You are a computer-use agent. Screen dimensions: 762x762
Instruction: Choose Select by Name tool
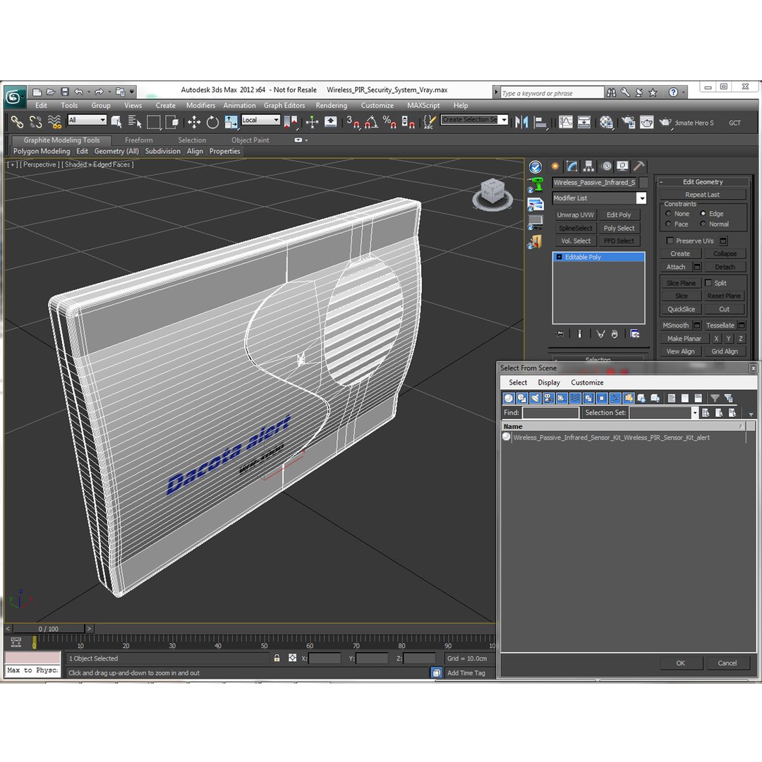[x=135, y=122]
